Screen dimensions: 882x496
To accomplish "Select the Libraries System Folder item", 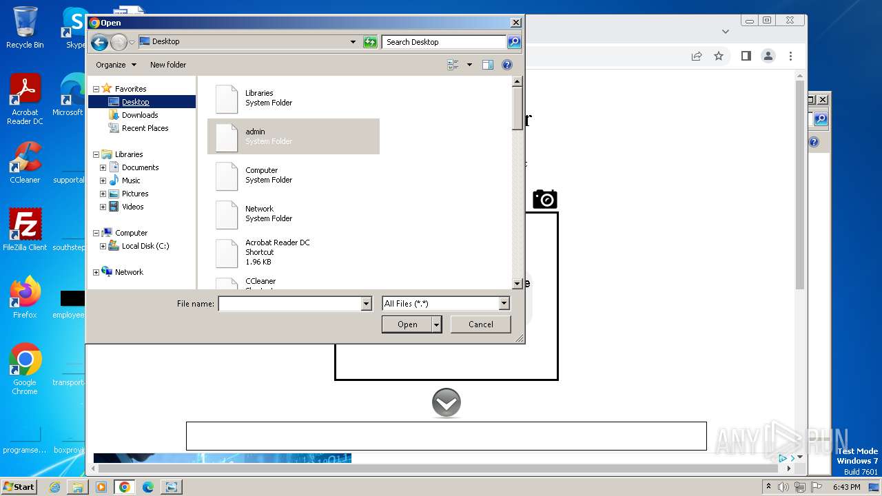I will [x=294, y=99].
